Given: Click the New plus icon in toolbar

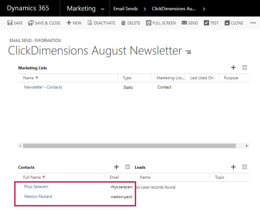Looking at the screenshot, I should tap(69, 23).
